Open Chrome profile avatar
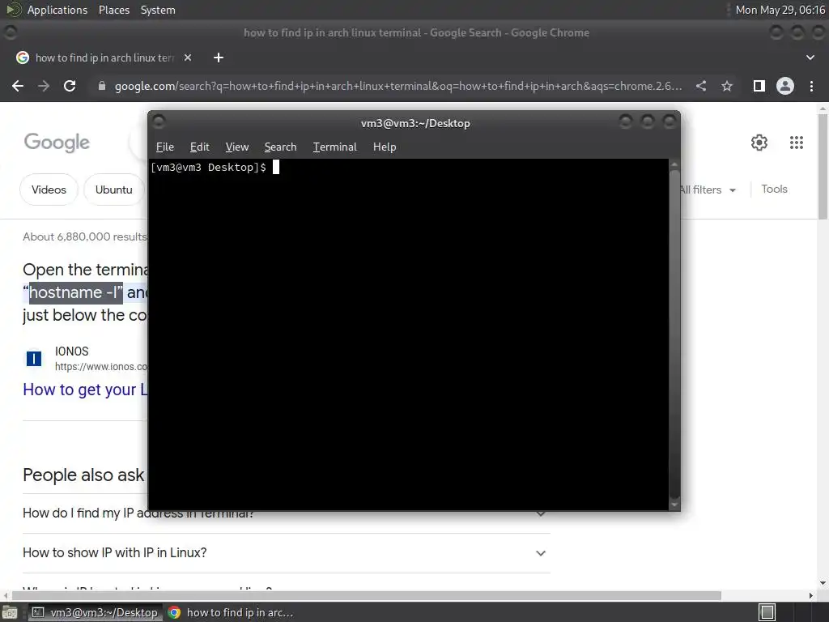The height and width of the screenshot is (622, 829). point(785,86)
